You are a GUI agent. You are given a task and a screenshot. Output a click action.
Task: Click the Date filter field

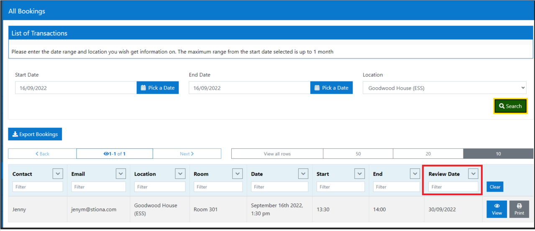280,187
